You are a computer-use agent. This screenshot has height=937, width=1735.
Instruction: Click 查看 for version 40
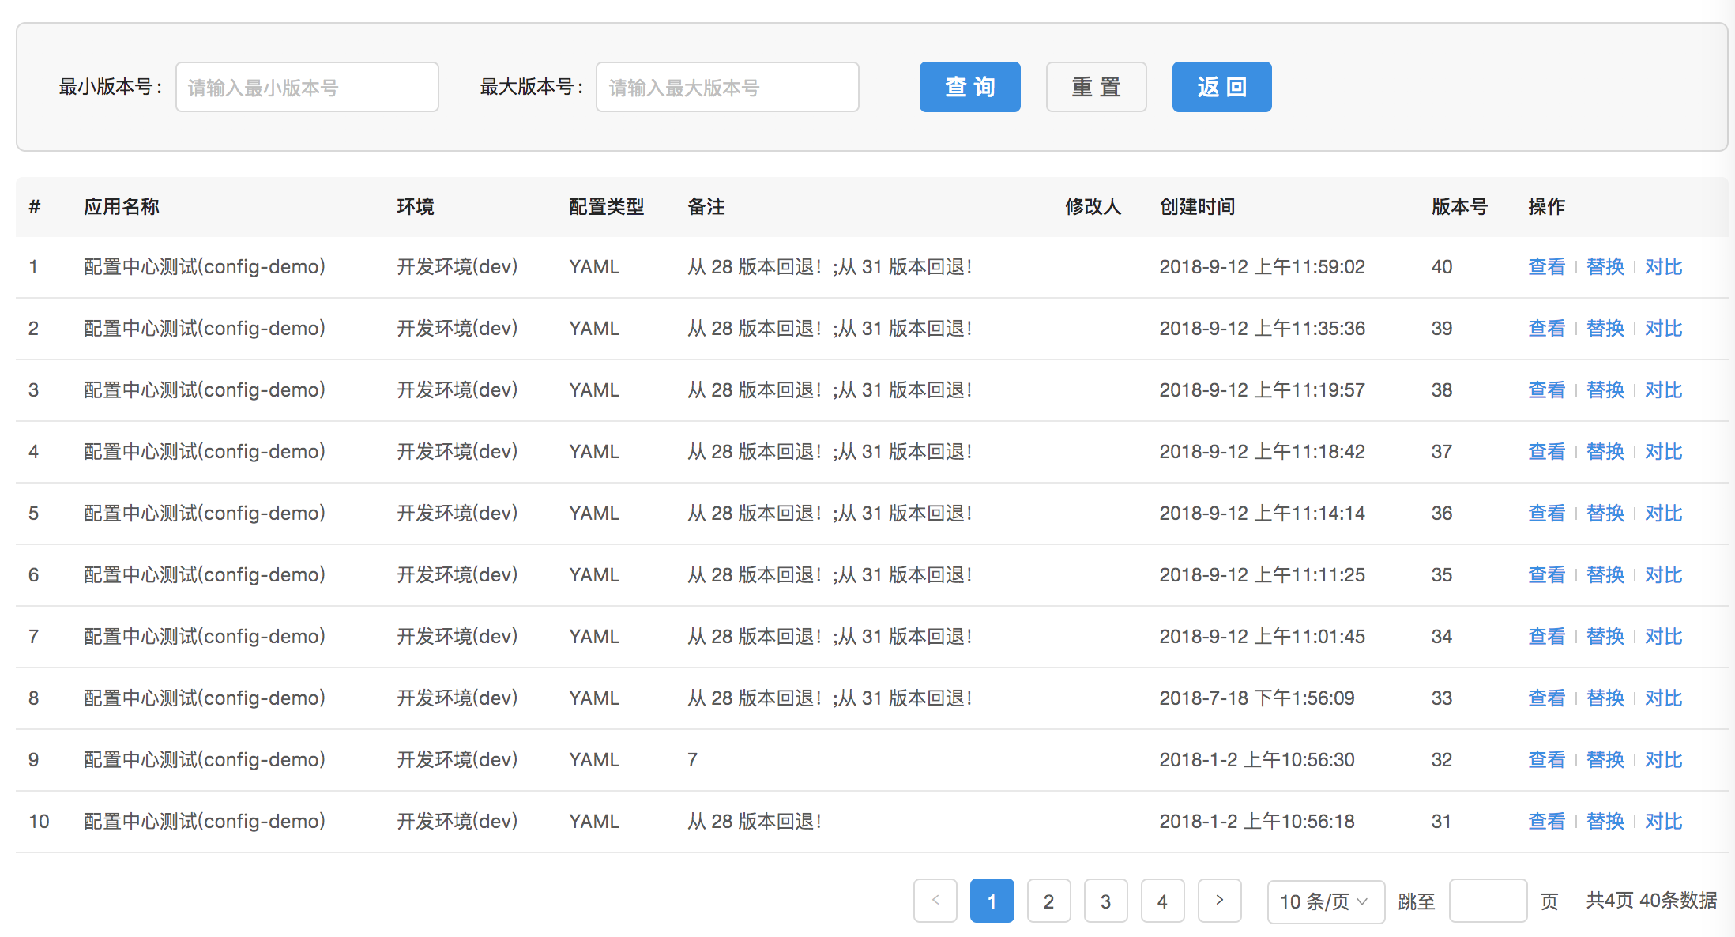point(1546,267)
